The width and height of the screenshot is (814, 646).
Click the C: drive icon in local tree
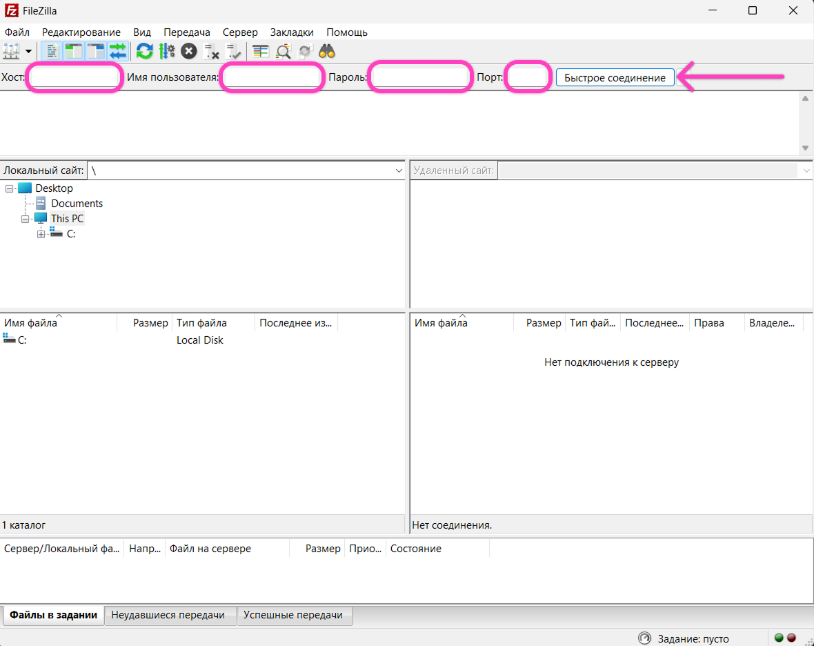click(56, 232)
